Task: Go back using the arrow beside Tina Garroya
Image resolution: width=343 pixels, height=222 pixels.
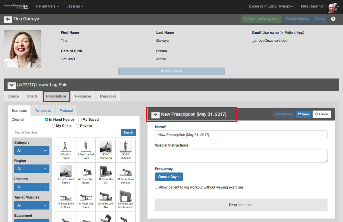Action: pos(8,19)
